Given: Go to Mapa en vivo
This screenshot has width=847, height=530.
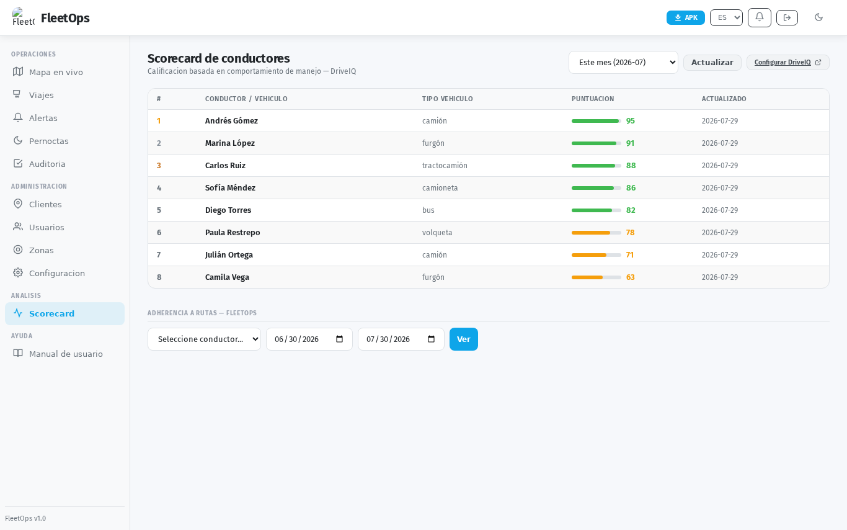Looking at the screenshot, I should pyautogui.click(x=64, y=71).
